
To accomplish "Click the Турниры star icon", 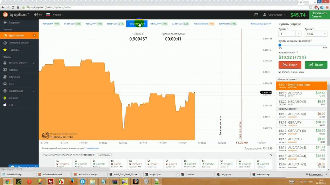I will (x=5, y=50).
